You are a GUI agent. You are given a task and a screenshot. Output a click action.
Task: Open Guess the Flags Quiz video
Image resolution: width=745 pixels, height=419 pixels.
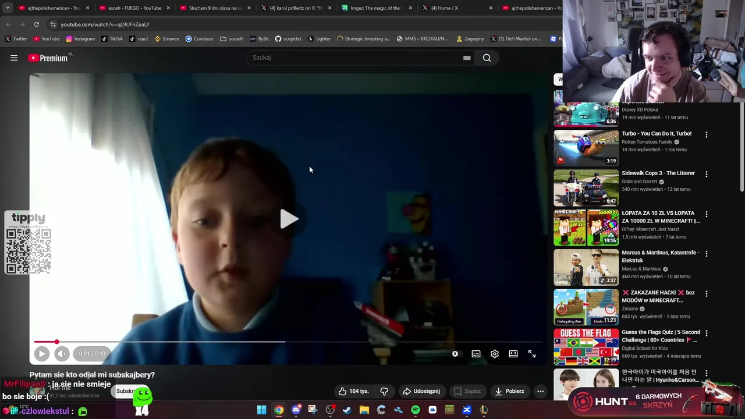tap(661, 336)
